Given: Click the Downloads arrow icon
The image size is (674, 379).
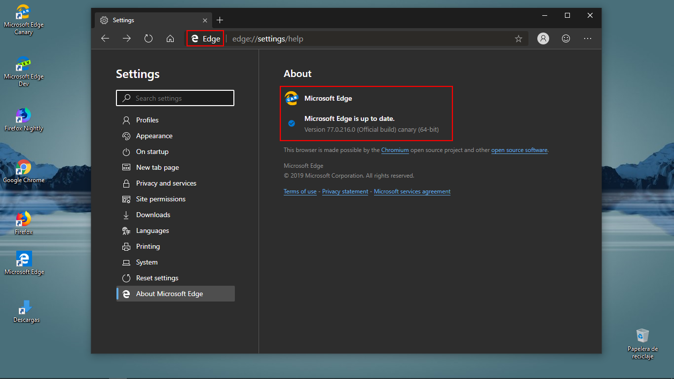Looking at the screenshot, I should click(x=126, y=215).
